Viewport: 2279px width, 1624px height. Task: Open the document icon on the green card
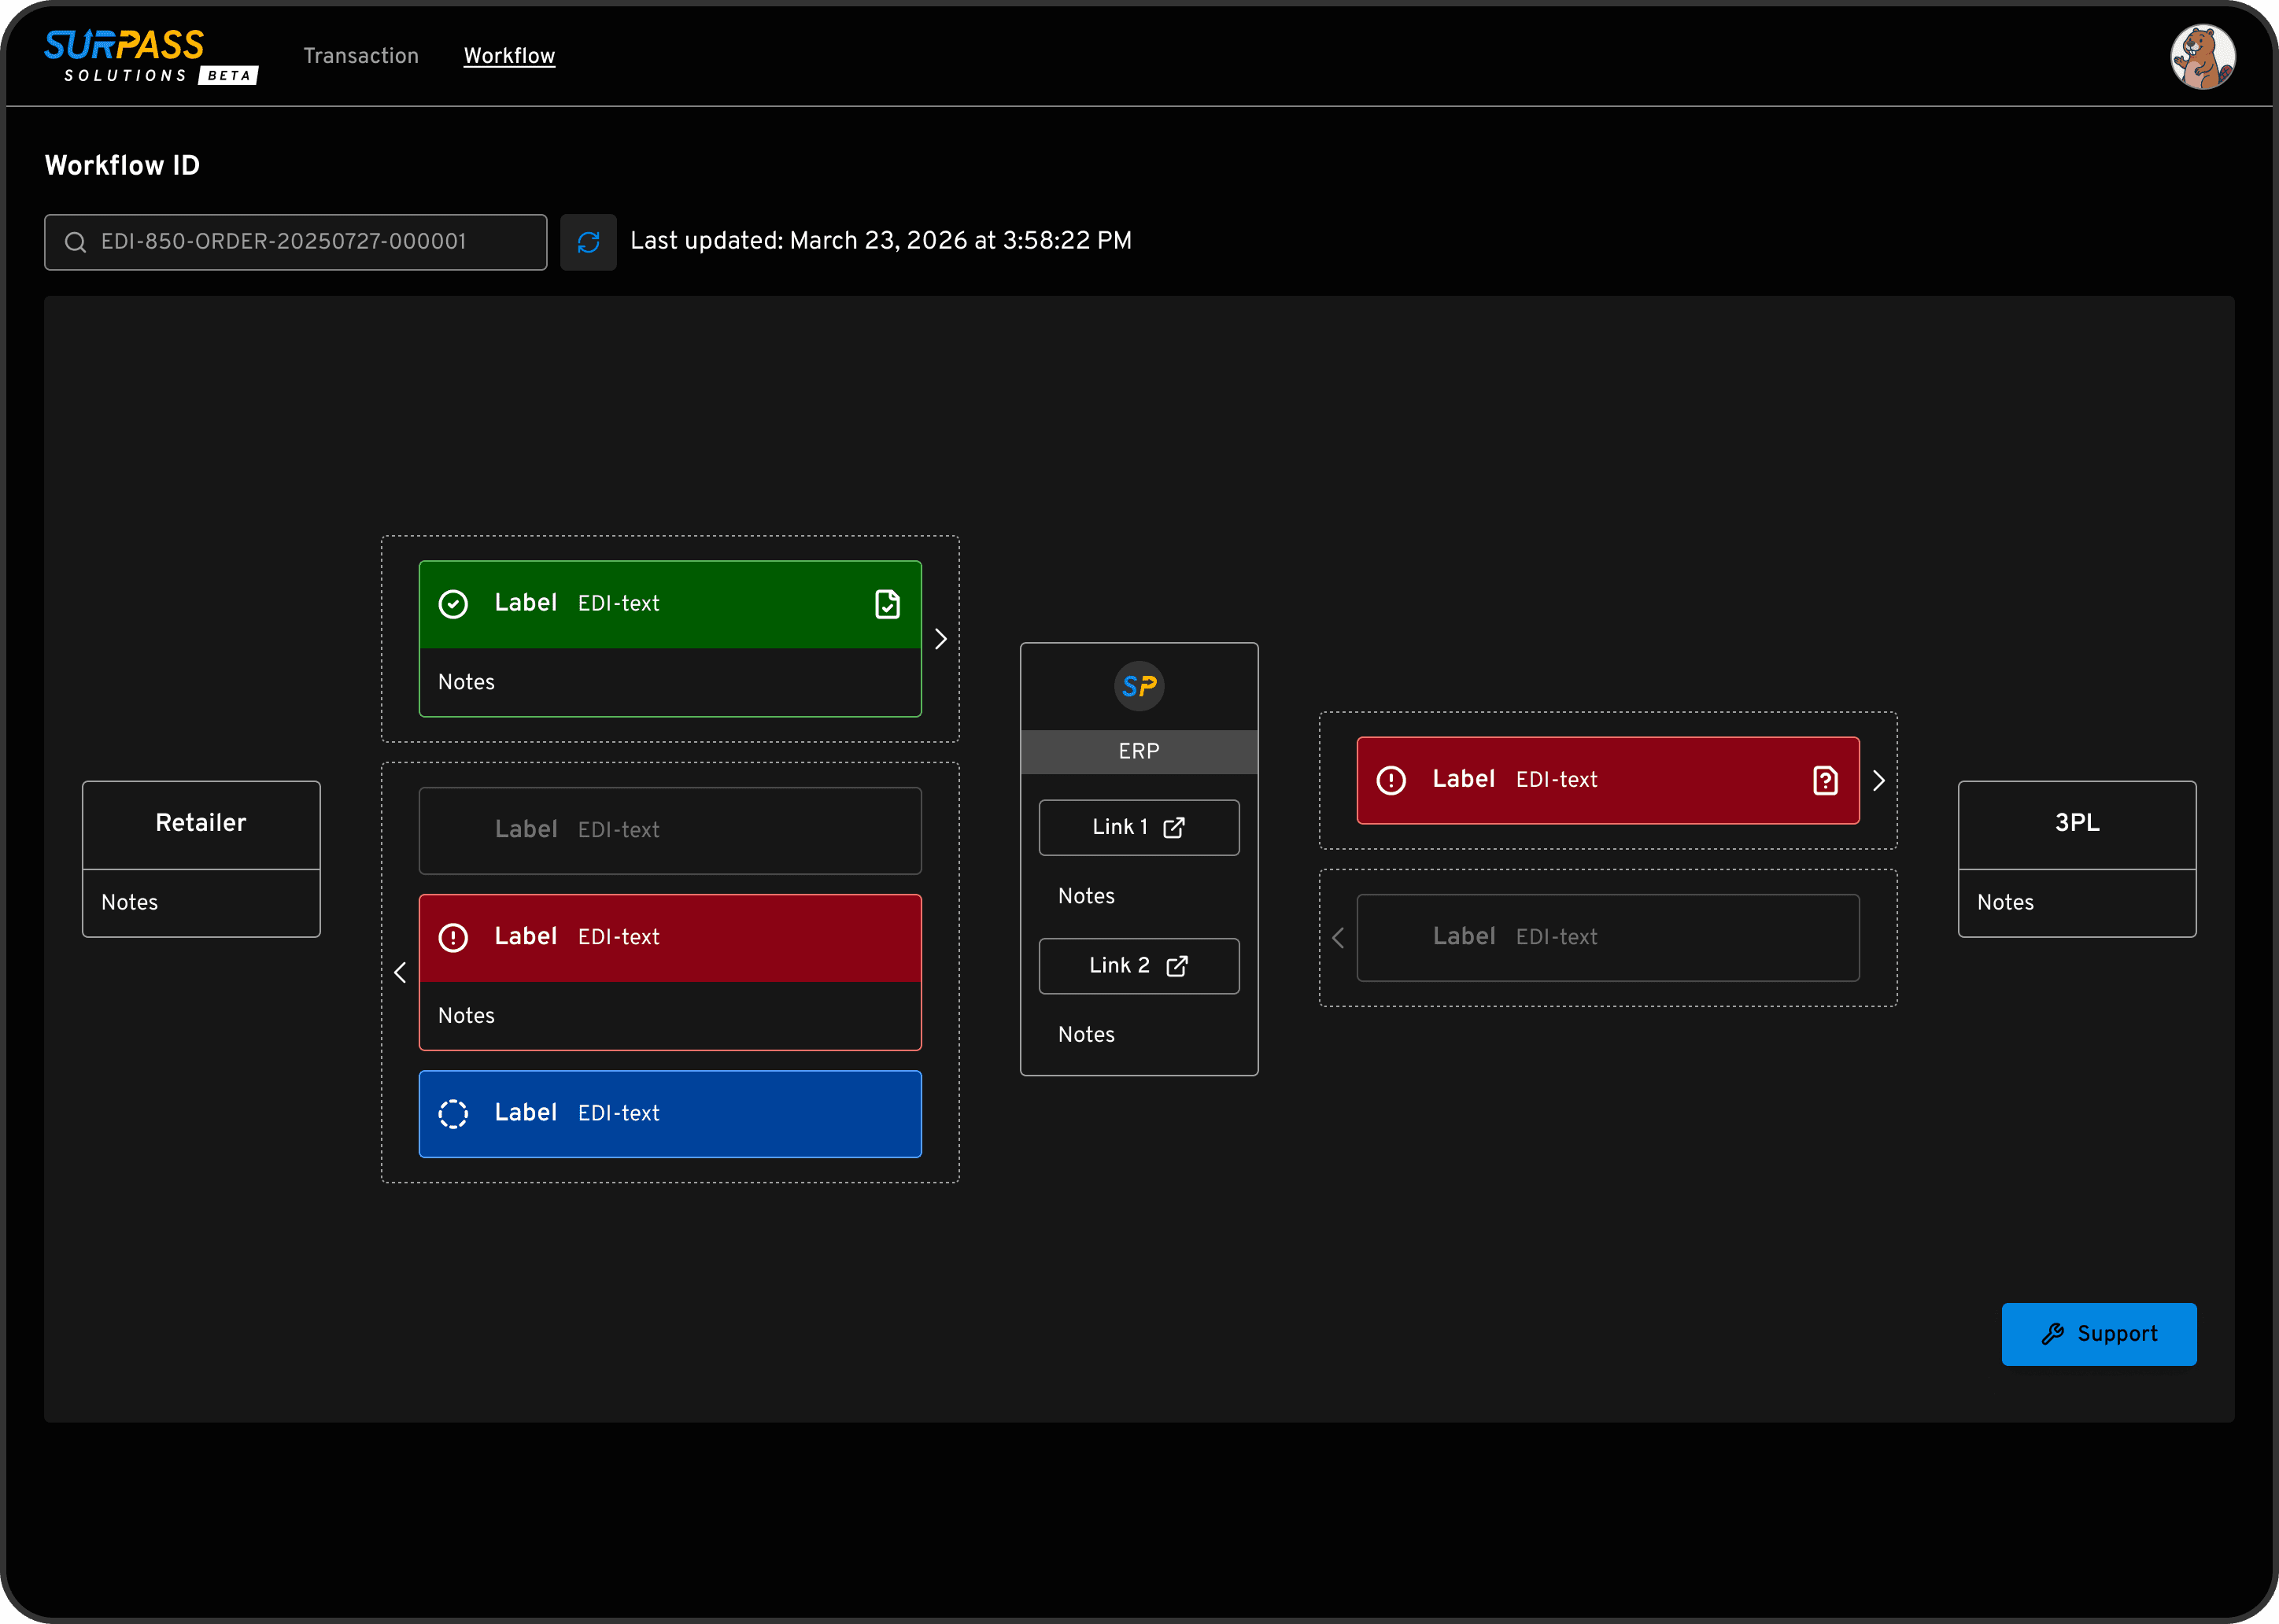coord(887,604)
